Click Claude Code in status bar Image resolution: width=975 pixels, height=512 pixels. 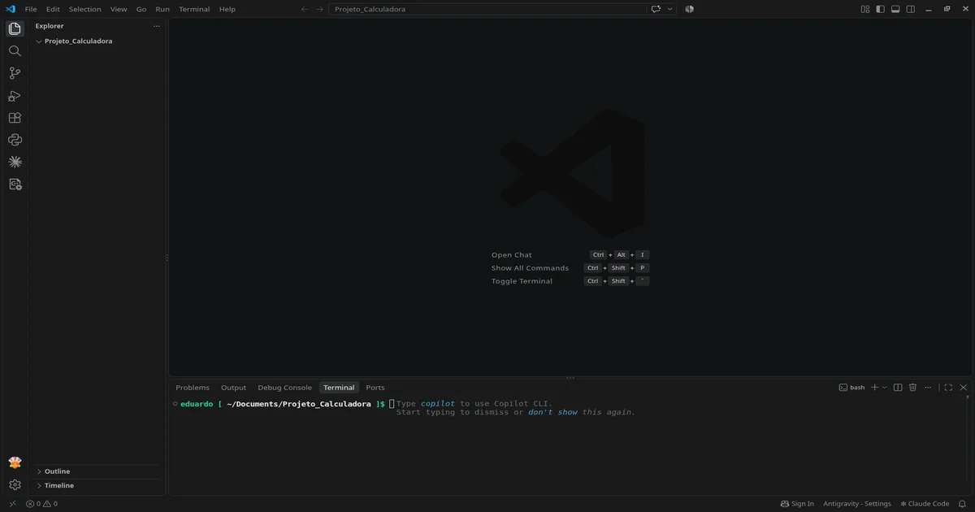(x=925, y=504)
